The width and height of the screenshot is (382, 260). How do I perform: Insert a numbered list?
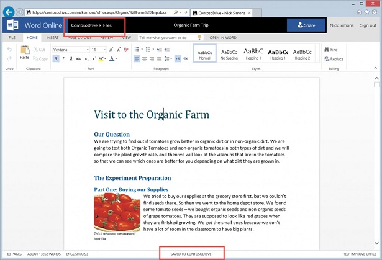[x=148, y=50]
